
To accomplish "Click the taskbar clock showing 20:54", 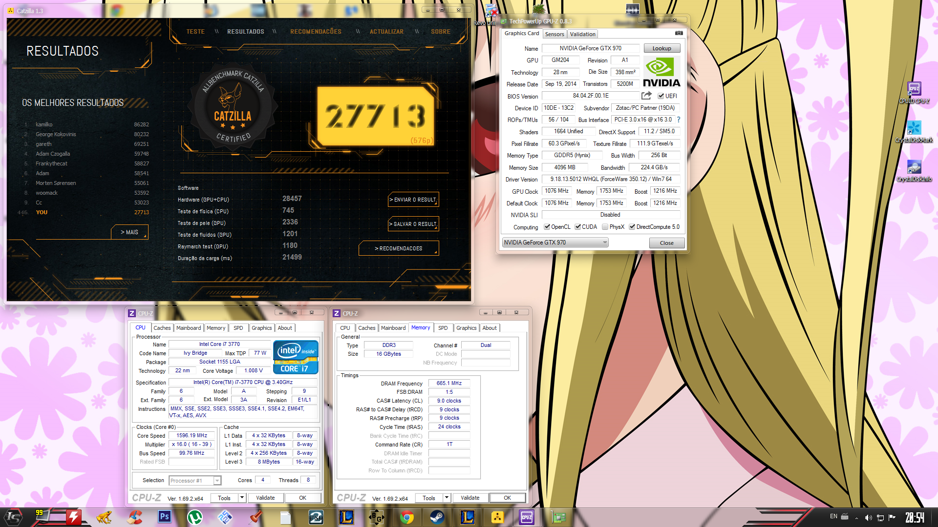I will click(915, 517).
